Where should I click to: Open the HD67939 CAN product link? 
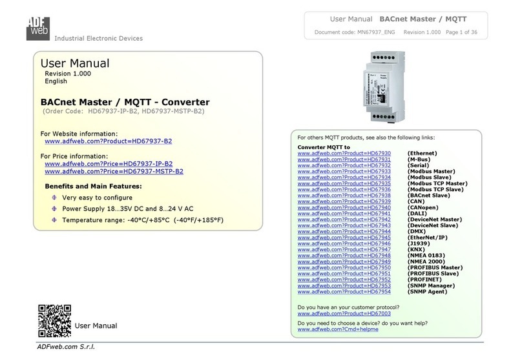344,201
